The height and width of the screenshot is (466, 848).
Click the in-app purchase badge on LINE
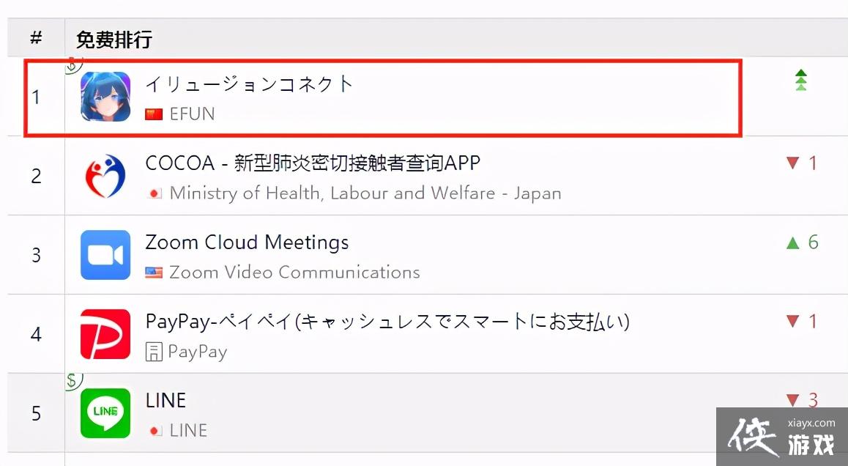point(72,381)
